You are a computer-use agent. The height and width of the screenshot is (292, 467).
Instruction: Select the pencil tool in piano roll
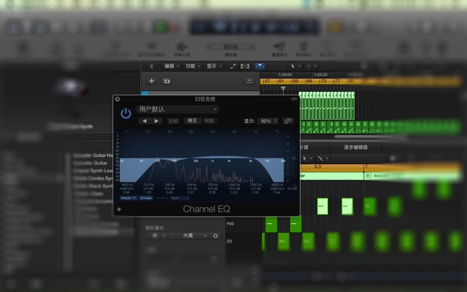pos(322,158)
